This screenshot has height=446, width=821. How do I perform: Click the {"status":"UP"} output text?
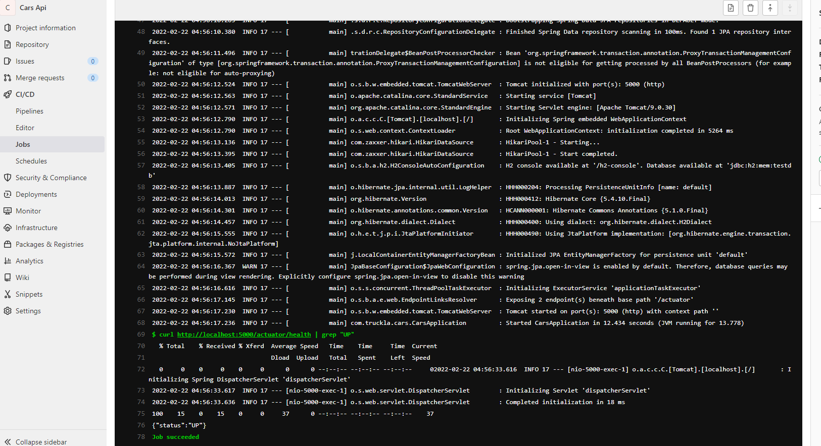[x=179, y=425]
